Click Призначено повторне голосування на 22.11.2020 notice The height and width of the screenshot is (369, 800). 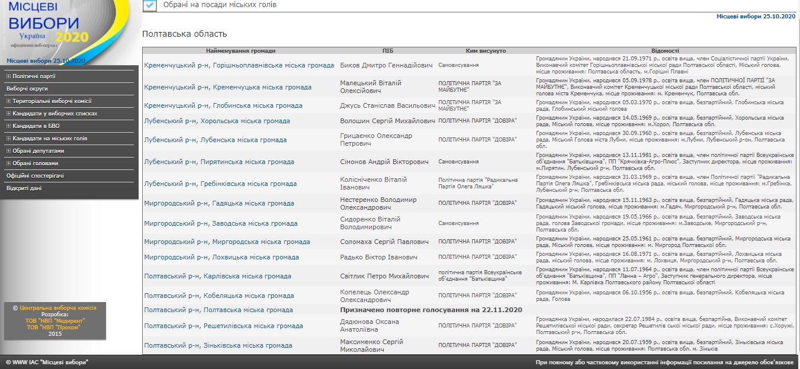click(x=431, y=310)
